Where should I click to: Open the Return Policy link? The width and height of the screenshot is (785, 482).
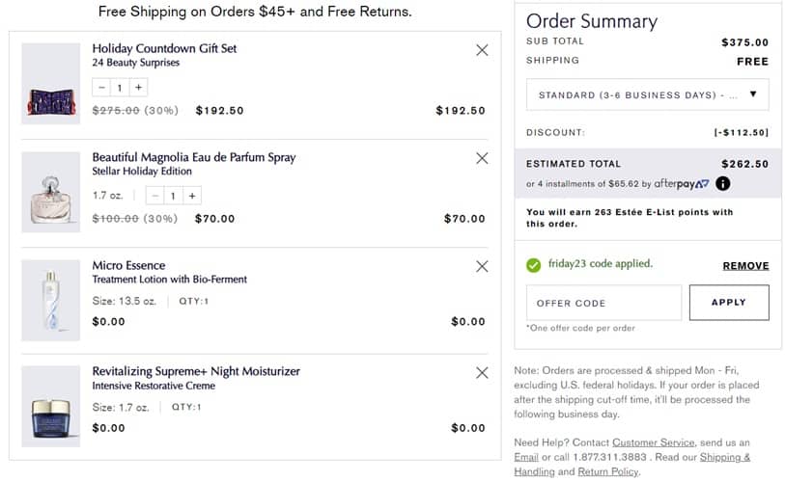tap(607, 472)
